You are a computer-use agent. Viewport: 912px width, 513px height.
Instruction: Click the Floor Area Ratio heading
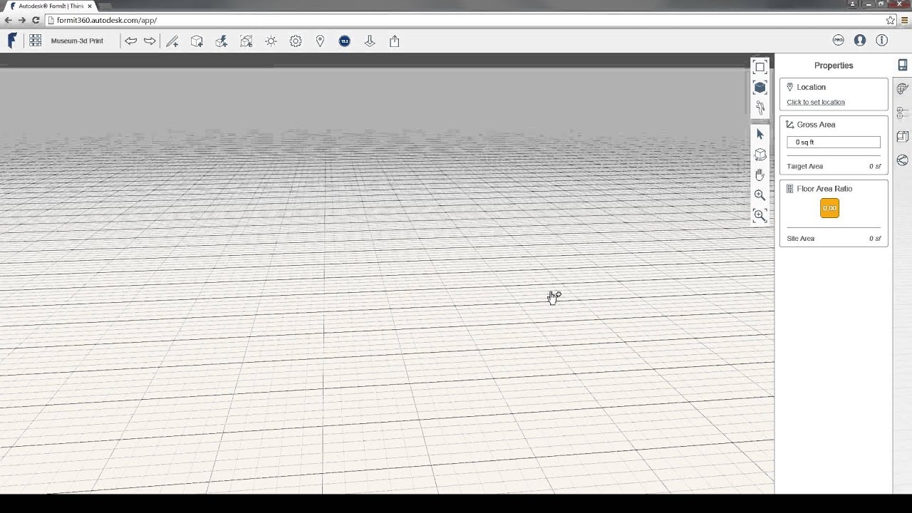(x=824, y=189)
